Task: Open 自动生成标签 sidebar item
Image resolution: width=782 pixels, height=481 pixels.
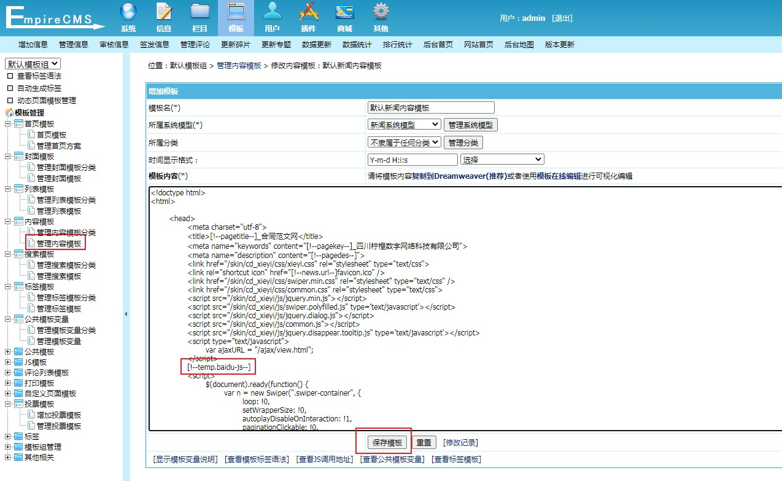Action: pyautogui.click(x=39, y=88)
